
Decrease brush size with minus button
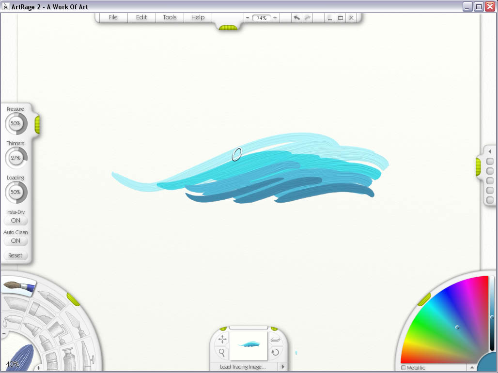click(4, 334)
